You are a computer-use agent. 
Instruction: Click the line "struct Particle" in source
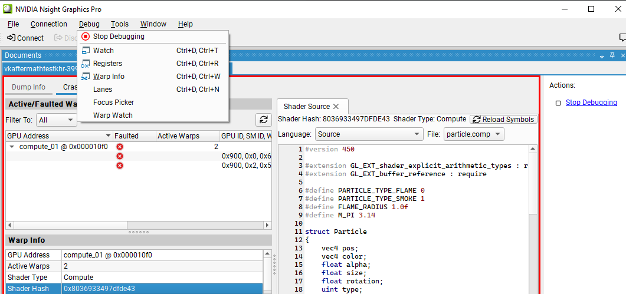coord(336,232)
